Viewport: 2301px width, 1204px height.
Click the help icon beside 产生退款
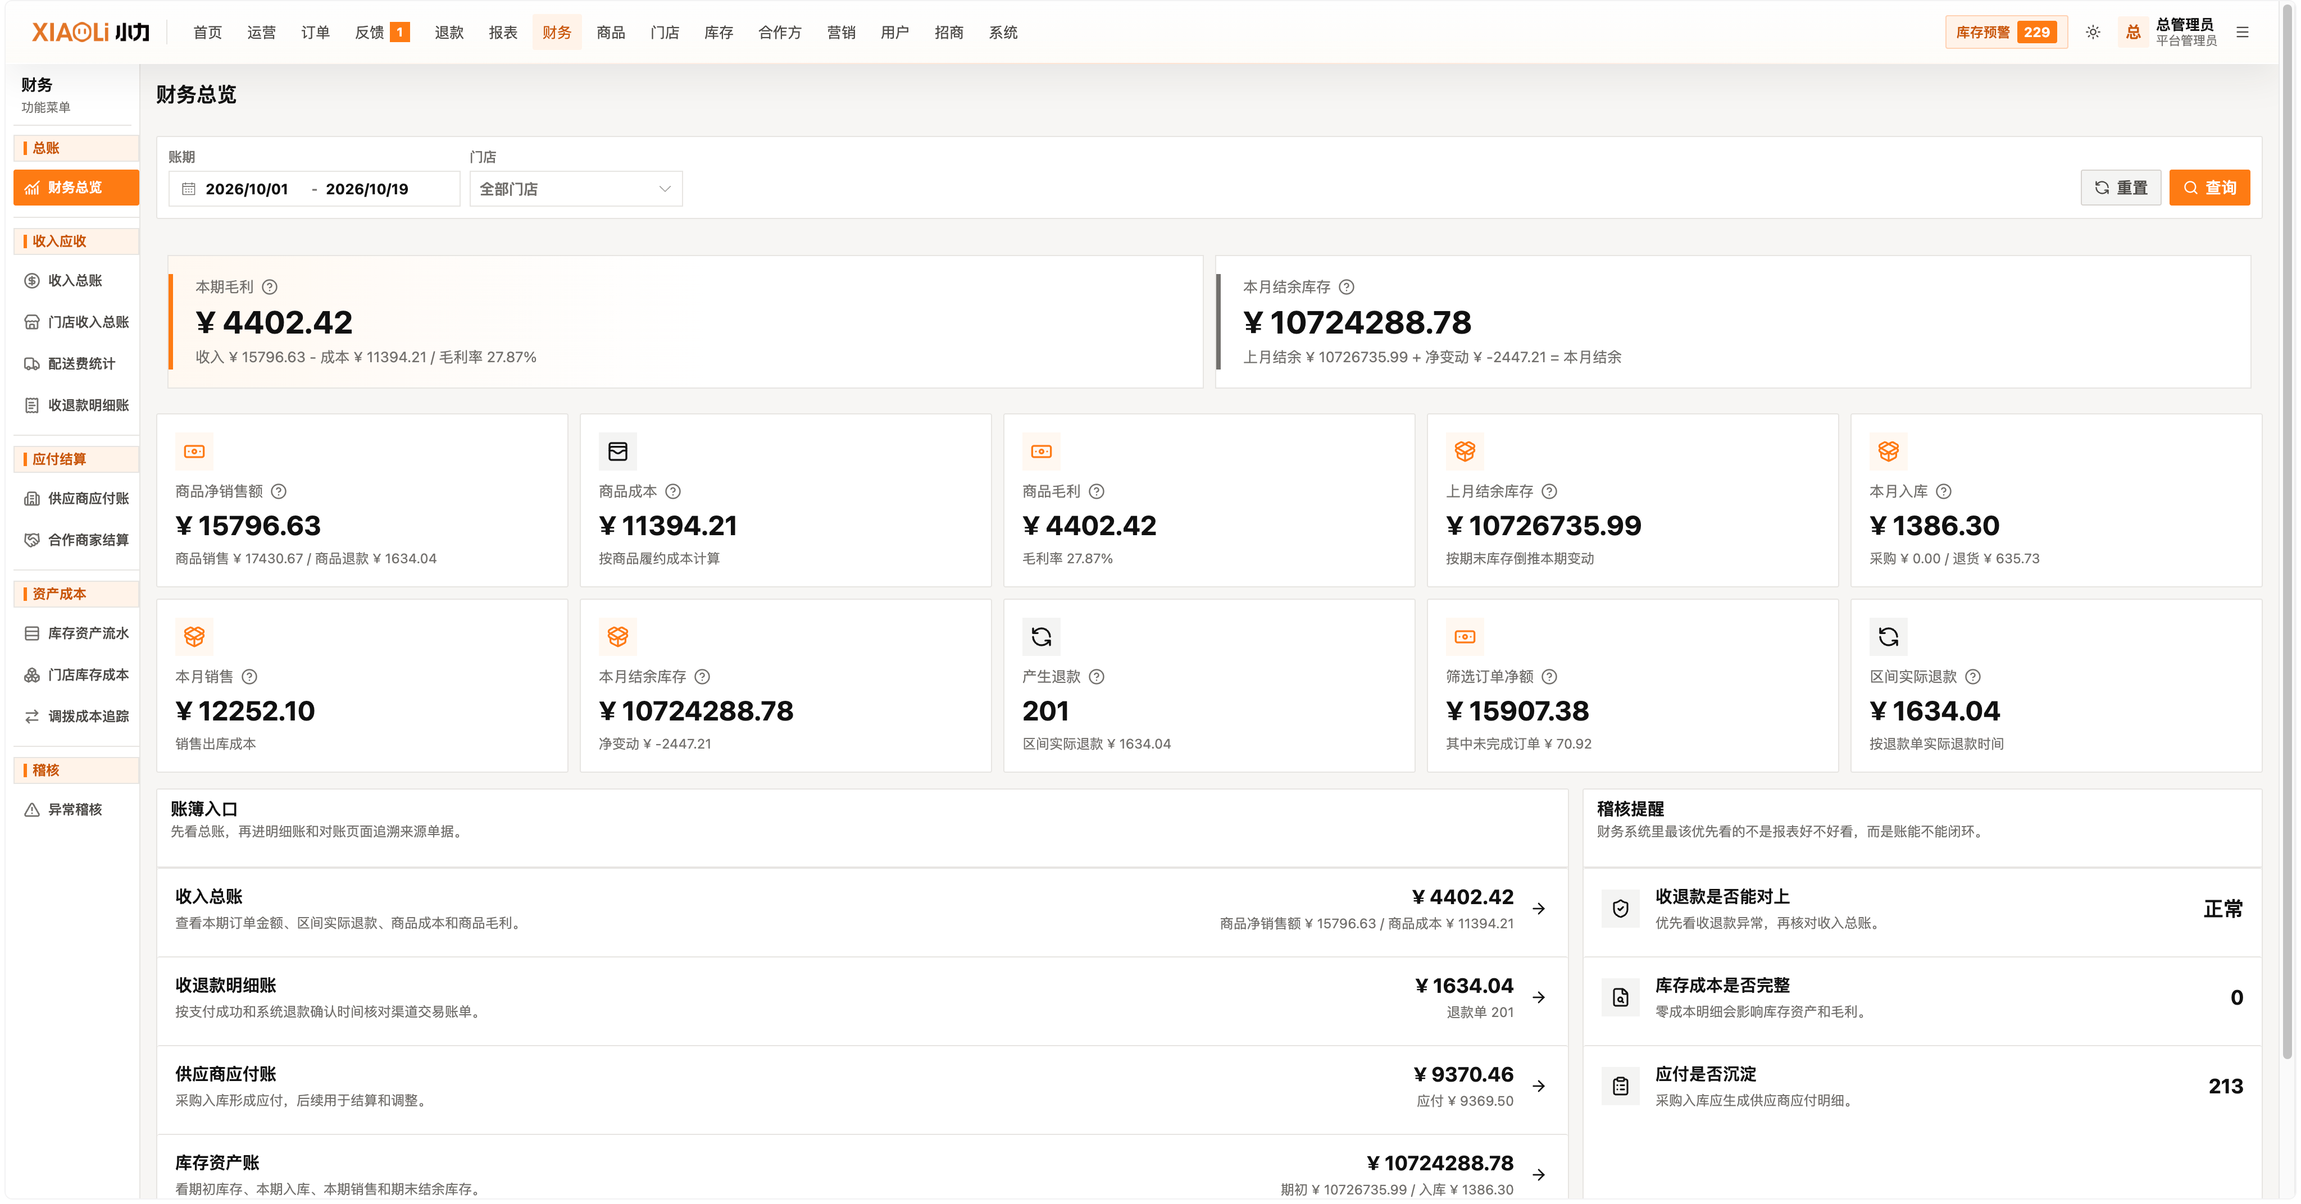click(x=1097, y=676)
